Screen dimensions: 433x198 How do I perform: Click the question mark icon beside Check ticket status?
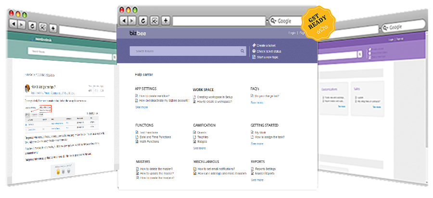coord(254,51)
